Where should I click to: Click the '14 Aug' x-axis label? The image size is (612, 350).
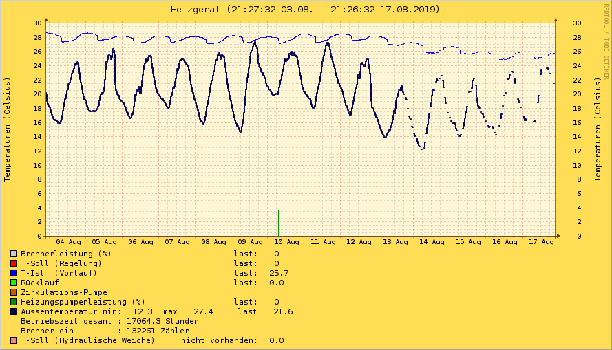point(432,242)
